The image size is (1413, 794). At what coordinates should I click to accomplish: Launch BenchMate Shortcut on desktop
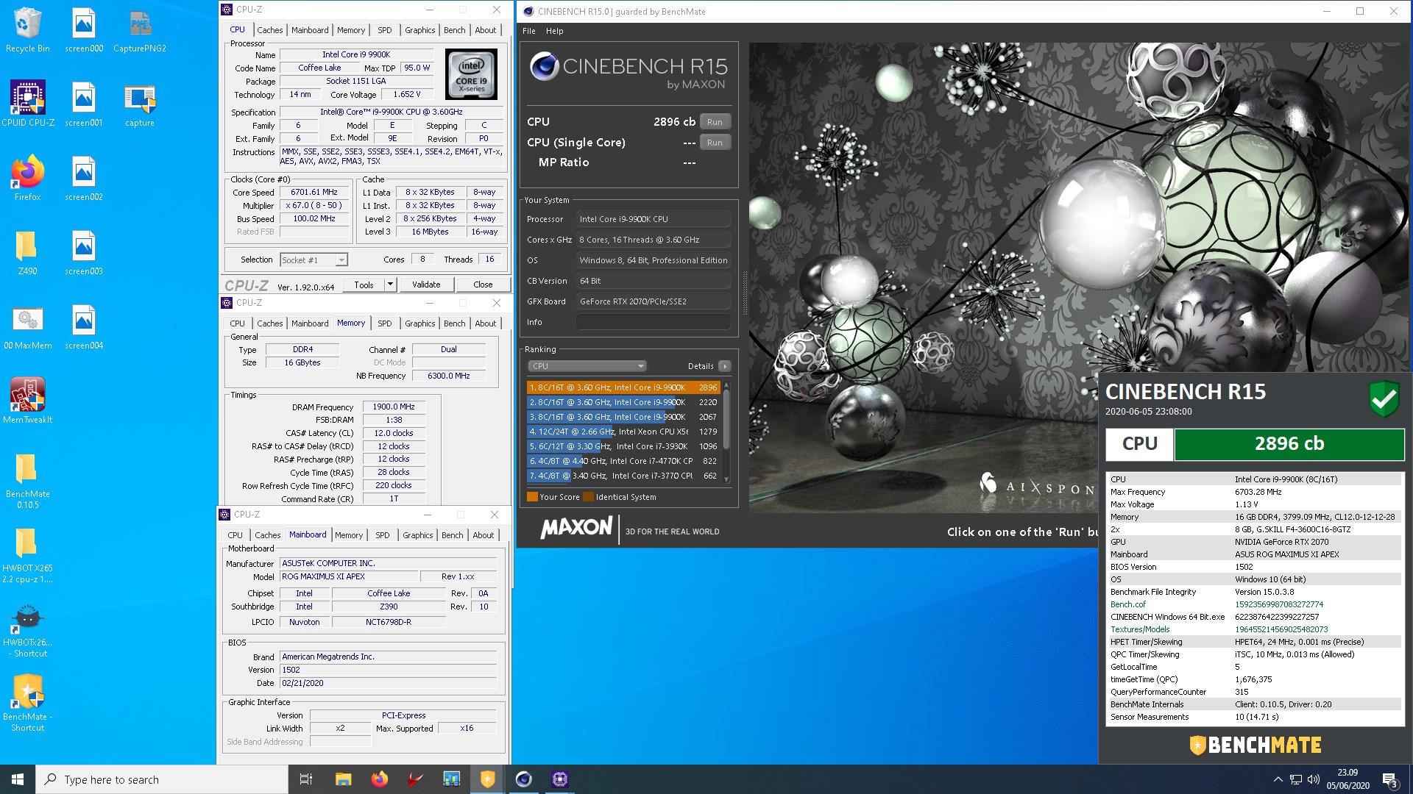point(27,703)
